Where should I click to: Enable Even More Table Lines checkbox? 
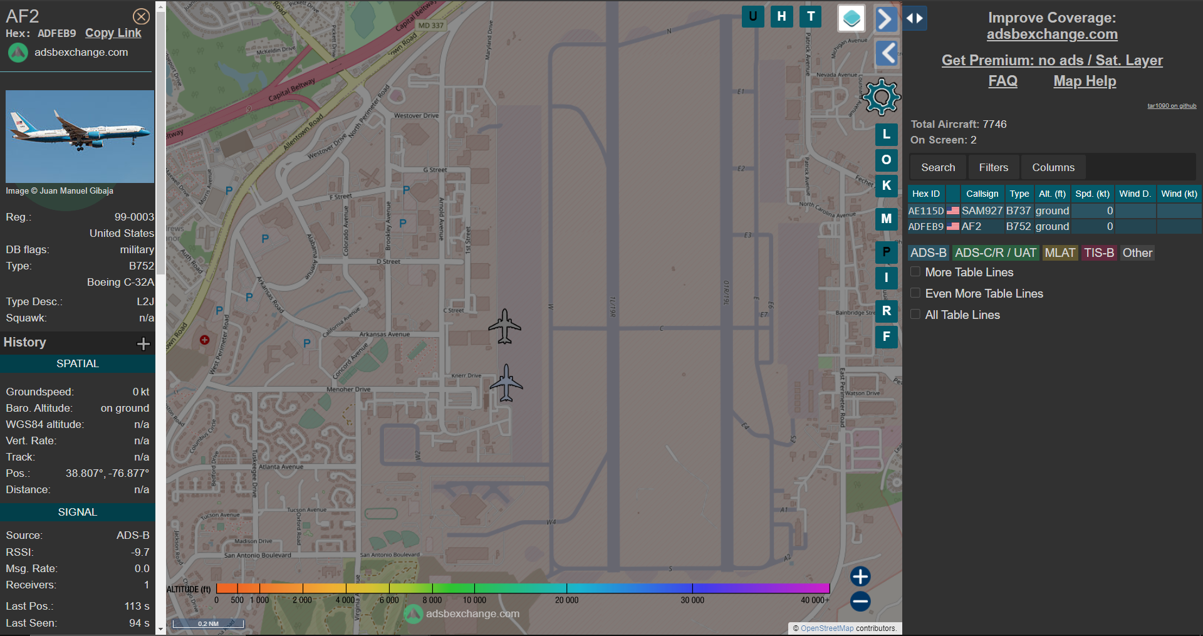click(x=915, y=293)
